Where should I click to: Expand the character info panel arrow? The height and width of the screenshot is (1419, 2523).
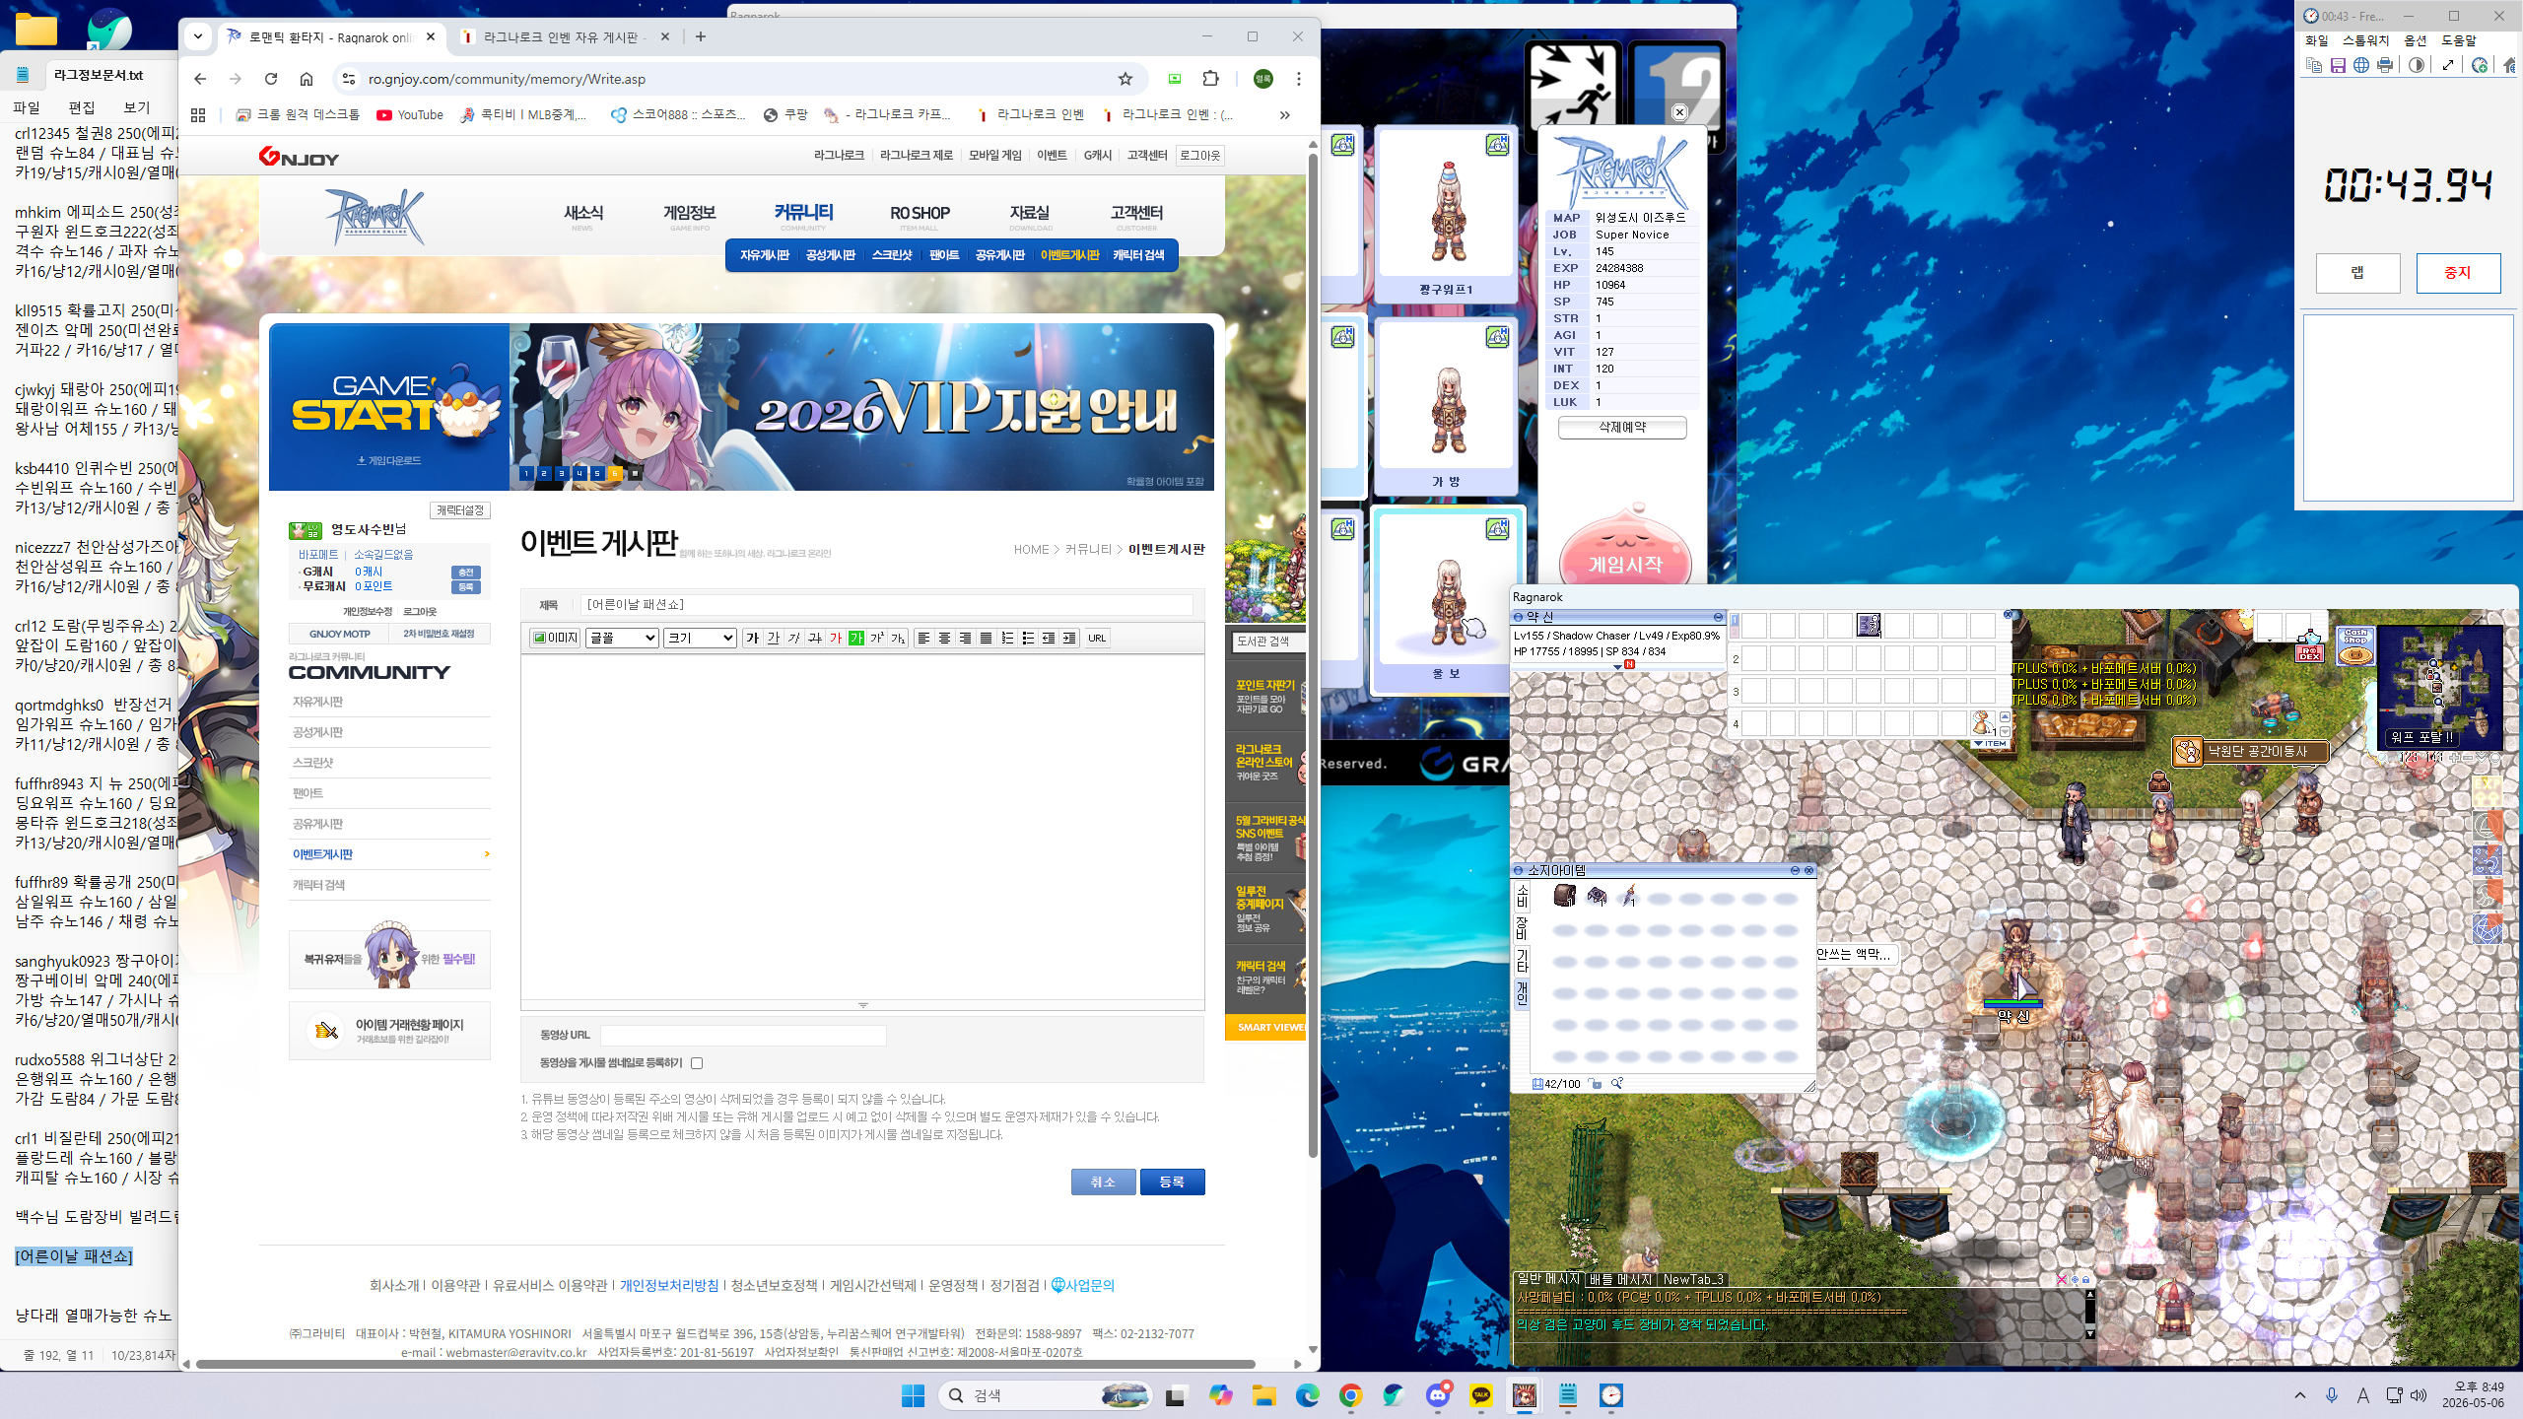[1618, 666]
